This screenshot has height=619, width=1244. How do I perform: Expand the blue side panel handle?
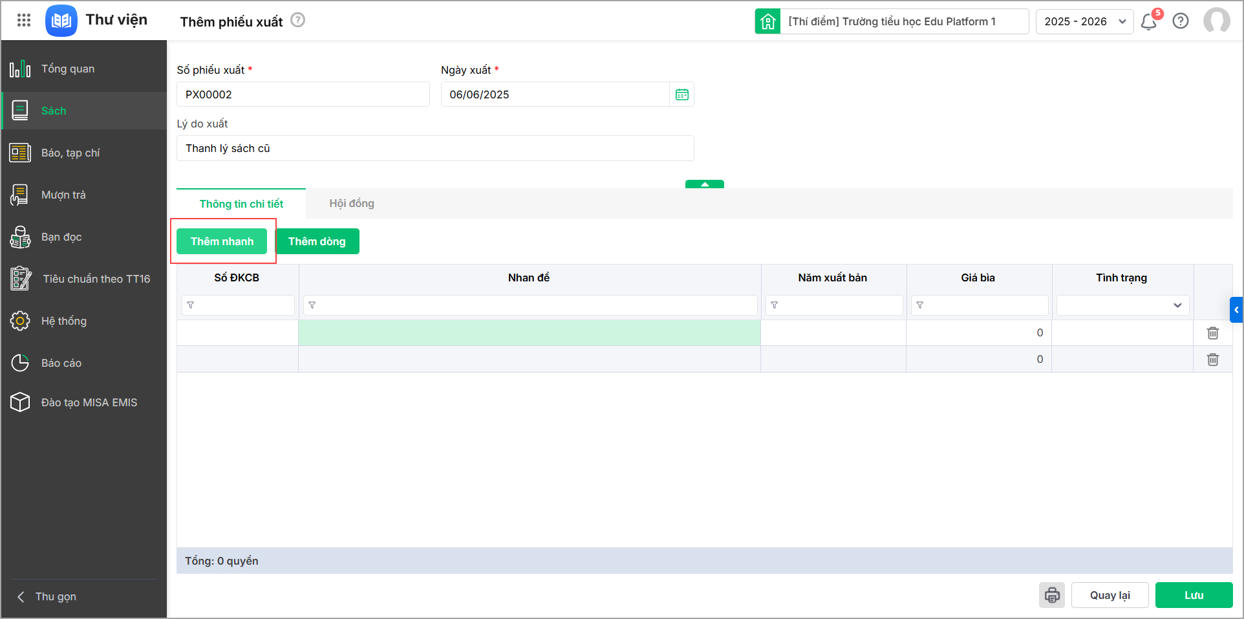click(1236, 310)
